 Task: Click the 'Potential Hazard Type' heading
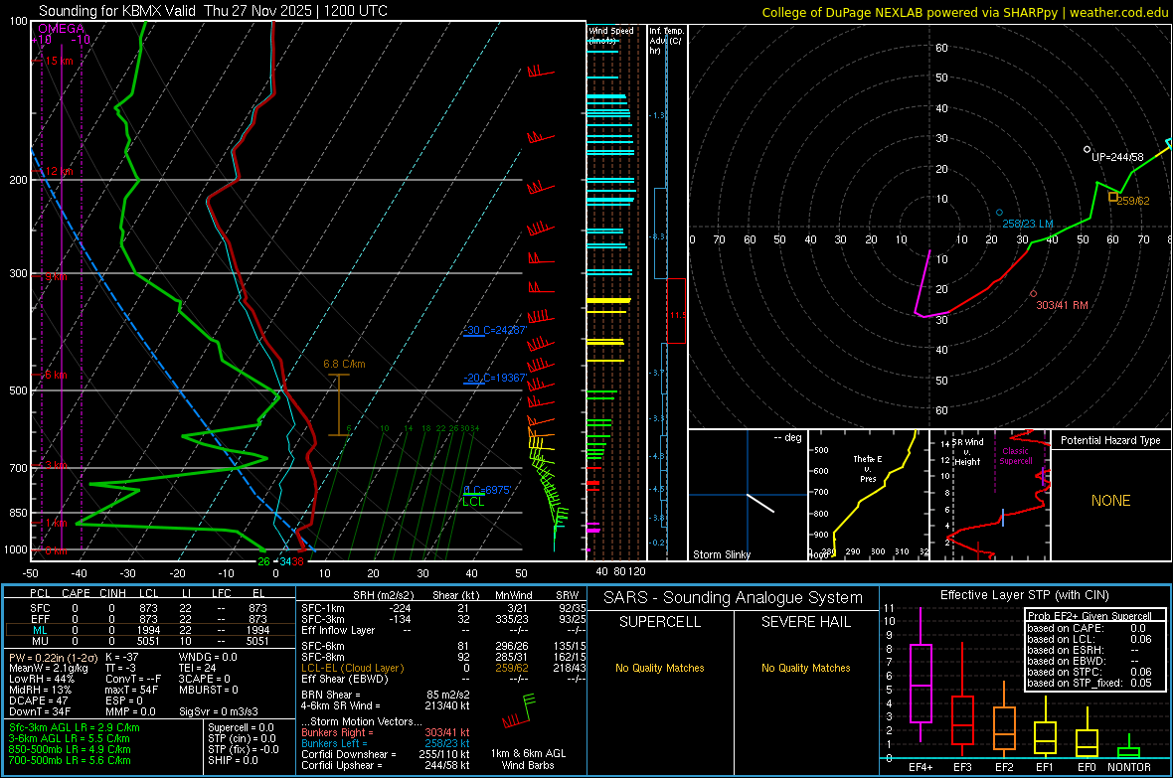pos(1110,440)
